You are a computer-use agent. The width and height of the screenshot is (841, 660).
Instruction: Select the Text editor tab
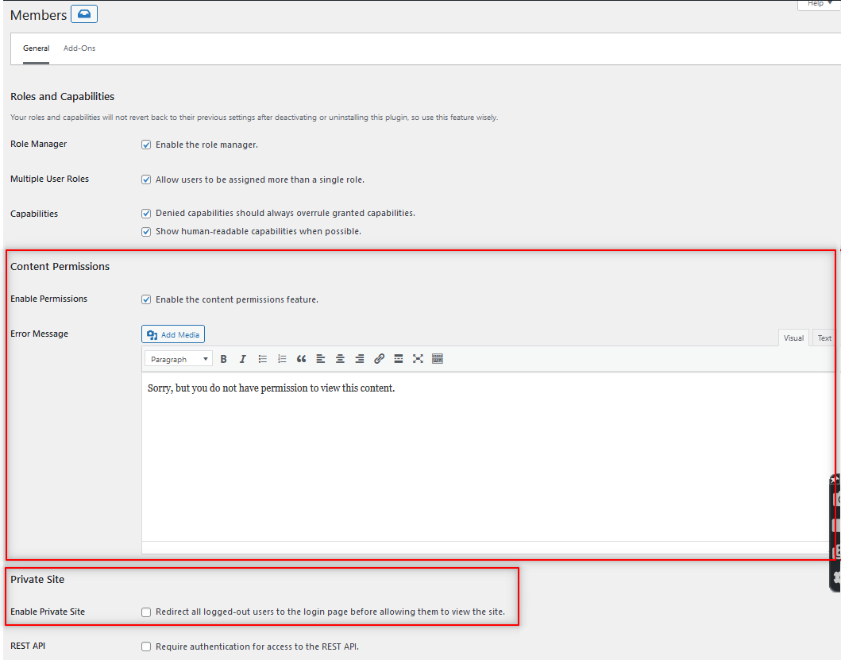coord(824,338)
